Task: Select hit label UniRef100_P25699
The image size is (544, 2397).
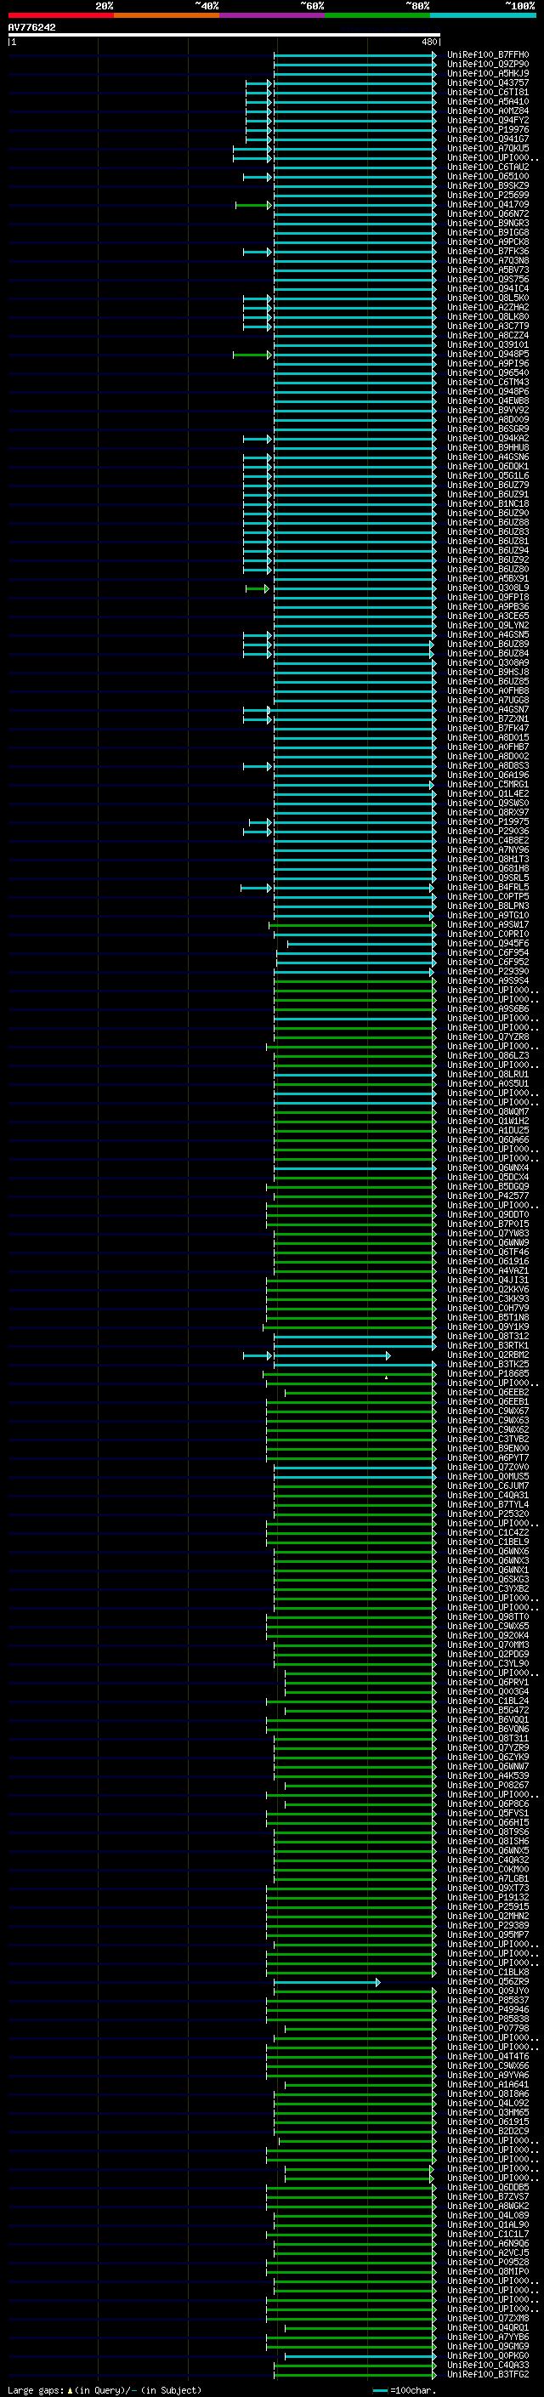Action: pyautogui.click(x=488, y=196)
